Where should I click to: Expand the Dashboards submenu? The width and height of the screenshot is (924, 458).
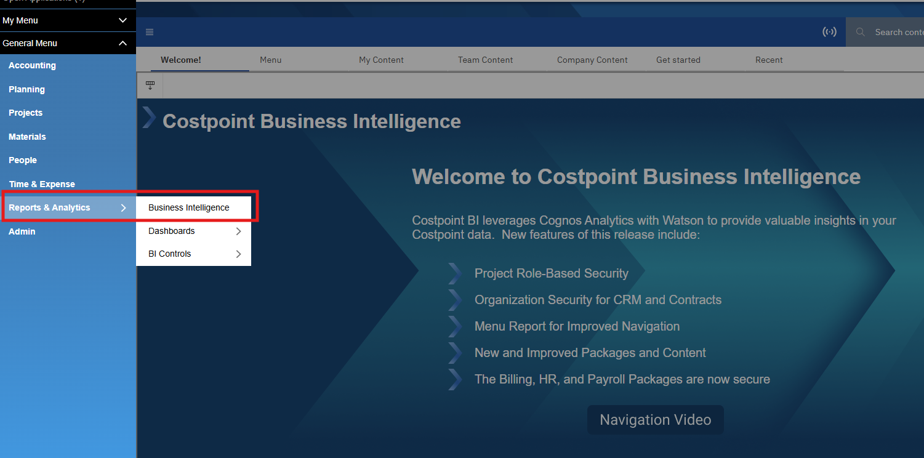[x=238, y=231]
